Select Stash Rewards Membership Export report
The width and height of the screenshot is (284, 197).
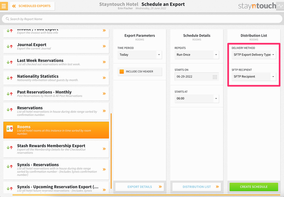coord(56,149)
